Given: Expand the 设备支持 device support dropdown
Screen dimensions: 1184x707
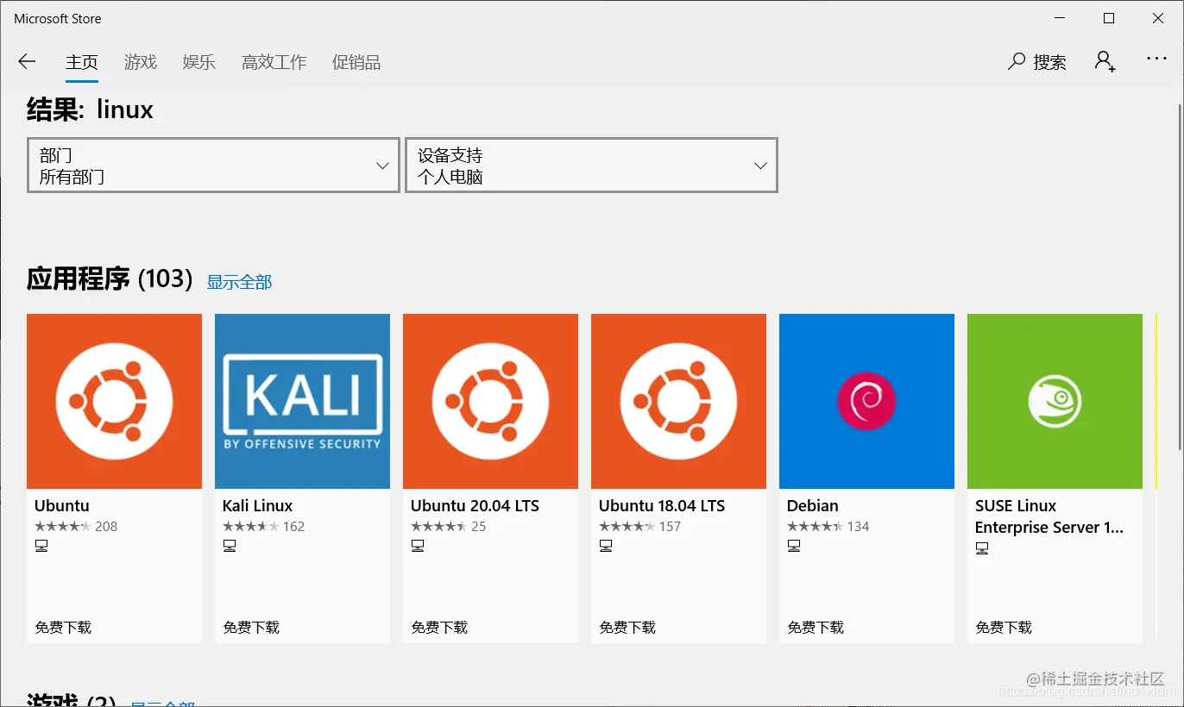Looking at the screenshot, I should tap(591, 165).
